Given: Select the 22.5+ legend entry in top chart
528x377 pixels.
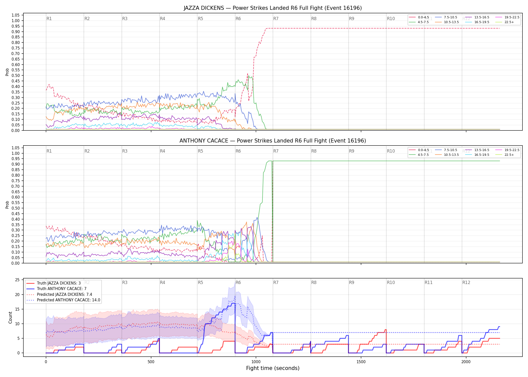Looking at the screenshot, I should 505,22.
